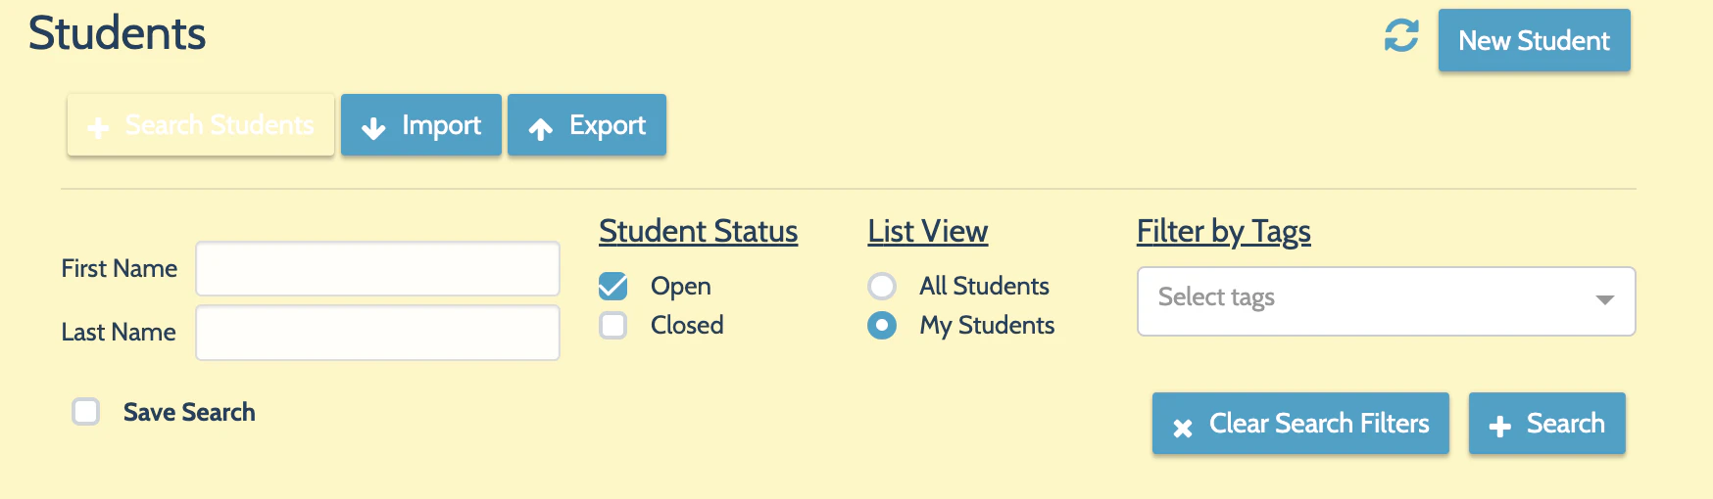Select the All Students radio option
Viewport: 1713px width, 499px height.
pos(882,286)
